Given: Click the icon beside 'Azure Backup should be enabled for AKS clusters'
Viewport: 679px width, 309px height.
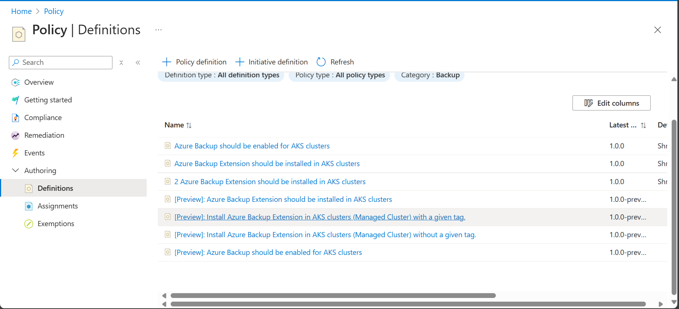Looking at the screenshot, I should (168, 145).
